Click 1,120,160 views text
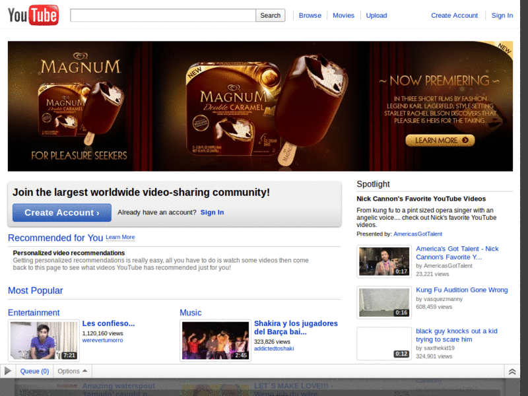This screenshot has height=396, width=528. tap(102, 333)
